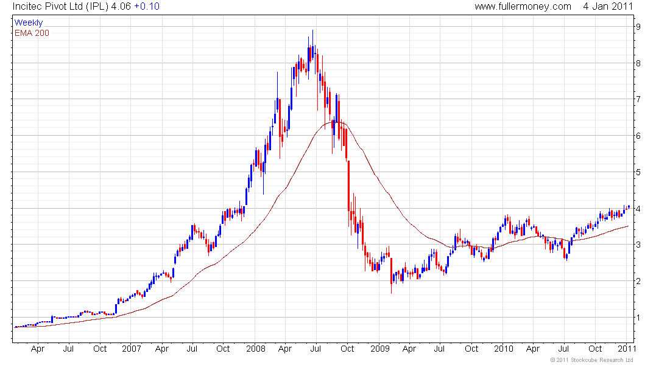Click the y-axis label '7'

(638, 99)
